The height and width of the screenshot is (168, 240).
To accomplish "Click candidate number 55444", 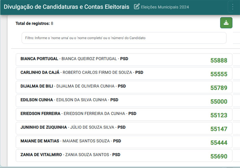I will click(219, 143).
